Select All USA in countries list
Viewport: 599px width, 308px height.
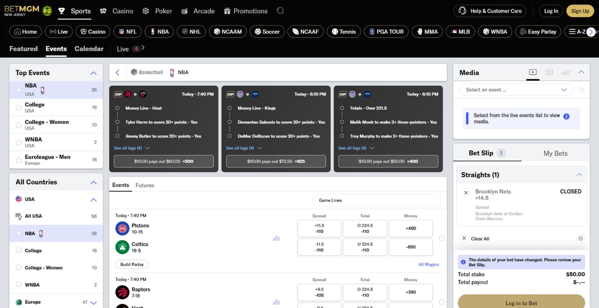coord(56,216)
